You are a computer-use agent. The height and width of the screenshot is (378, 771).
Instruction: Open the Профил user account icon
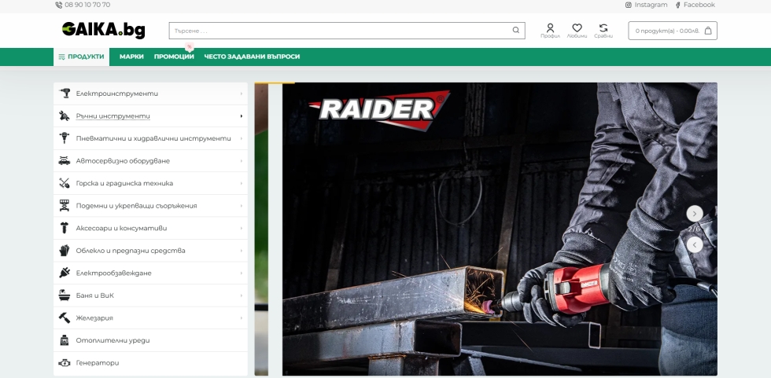(550, 28)
